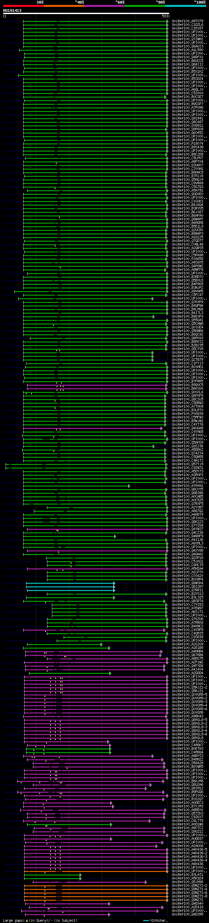Select hit label UniRef100_Q9P609
The height and width of the screenshot is (923, 209).
(187, 129)
